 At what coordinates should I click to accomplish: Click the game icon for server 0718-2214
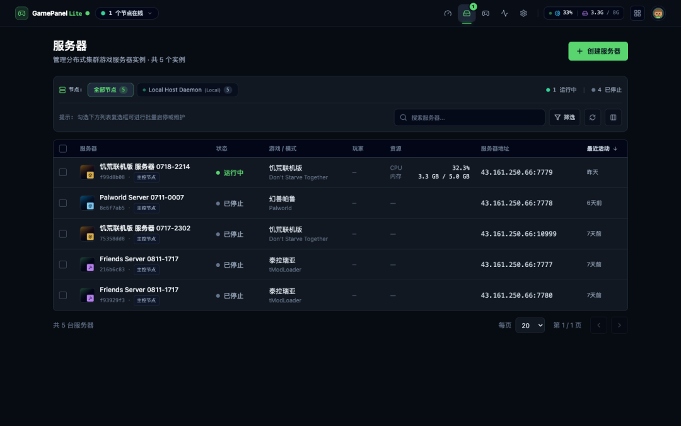pyautogui.click(x=87, y=172)
